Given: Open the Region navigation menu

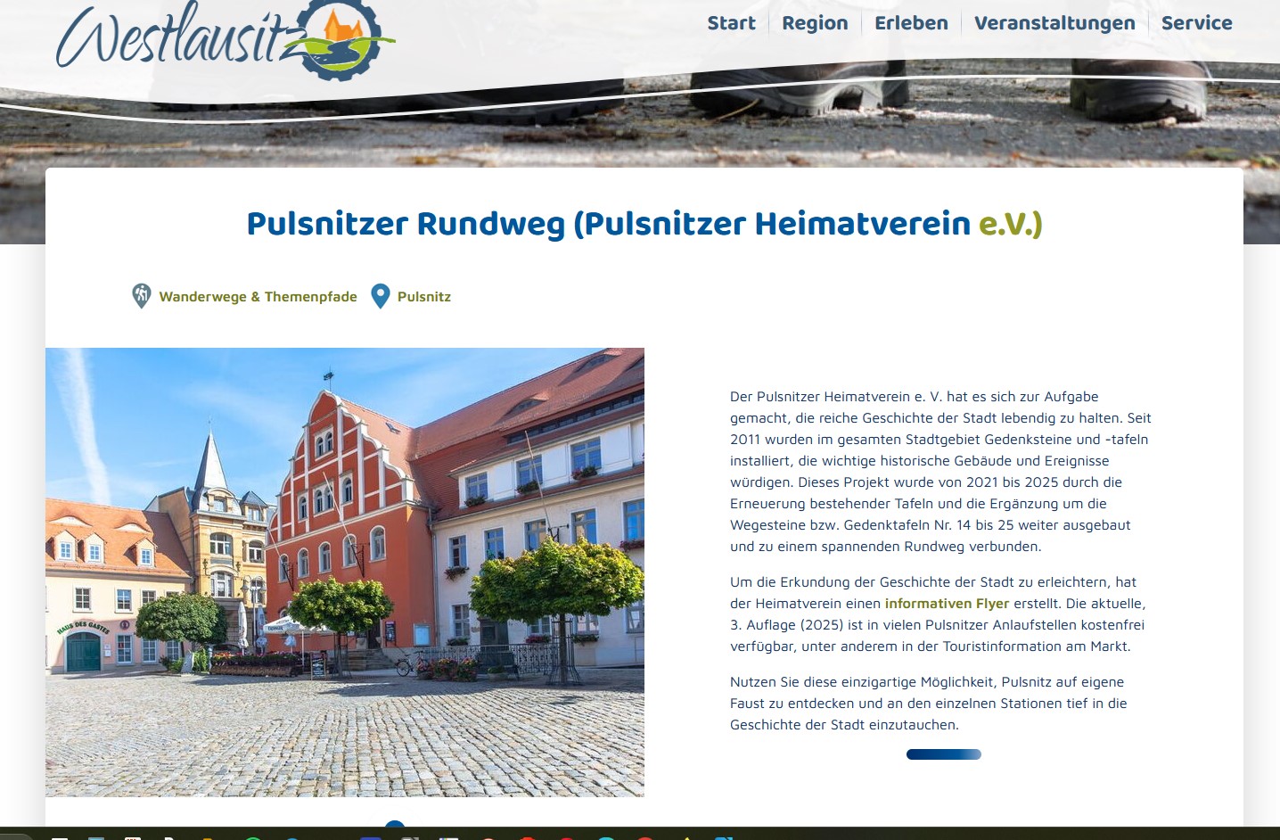Looking at the screenshot, I should click(x=815, y=23).
